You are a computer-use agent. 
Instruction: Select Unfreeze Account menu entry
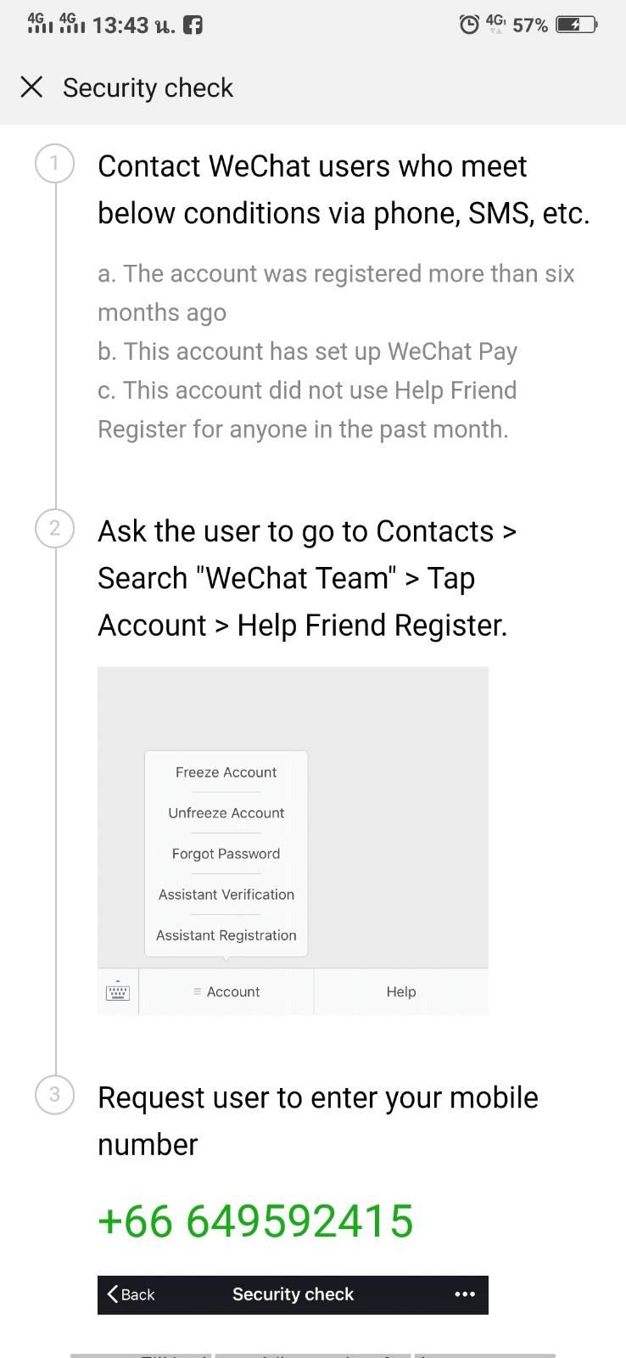226,813
